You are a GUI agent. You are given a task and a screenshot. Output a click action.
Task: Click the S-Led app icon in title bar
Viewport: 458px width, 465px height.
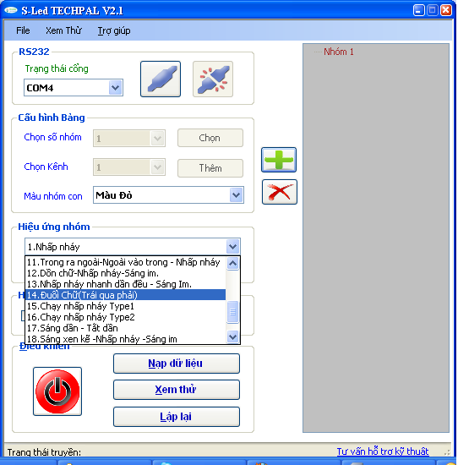tap(11, 11)
